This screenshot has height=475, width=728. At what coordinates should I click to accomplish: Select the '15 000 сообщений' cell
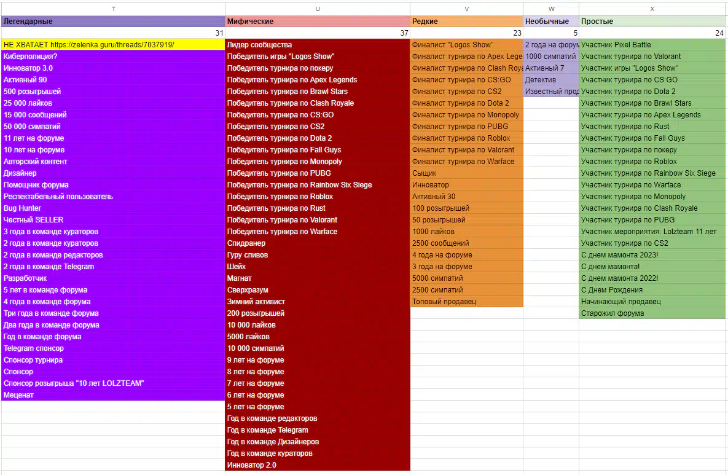pyautogui.click(x=113, y=115)
